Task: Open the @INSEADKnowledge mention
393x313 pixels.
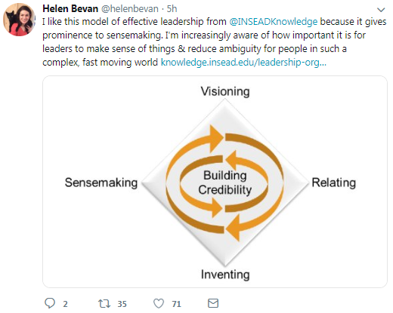Action: tap(274, 22)
